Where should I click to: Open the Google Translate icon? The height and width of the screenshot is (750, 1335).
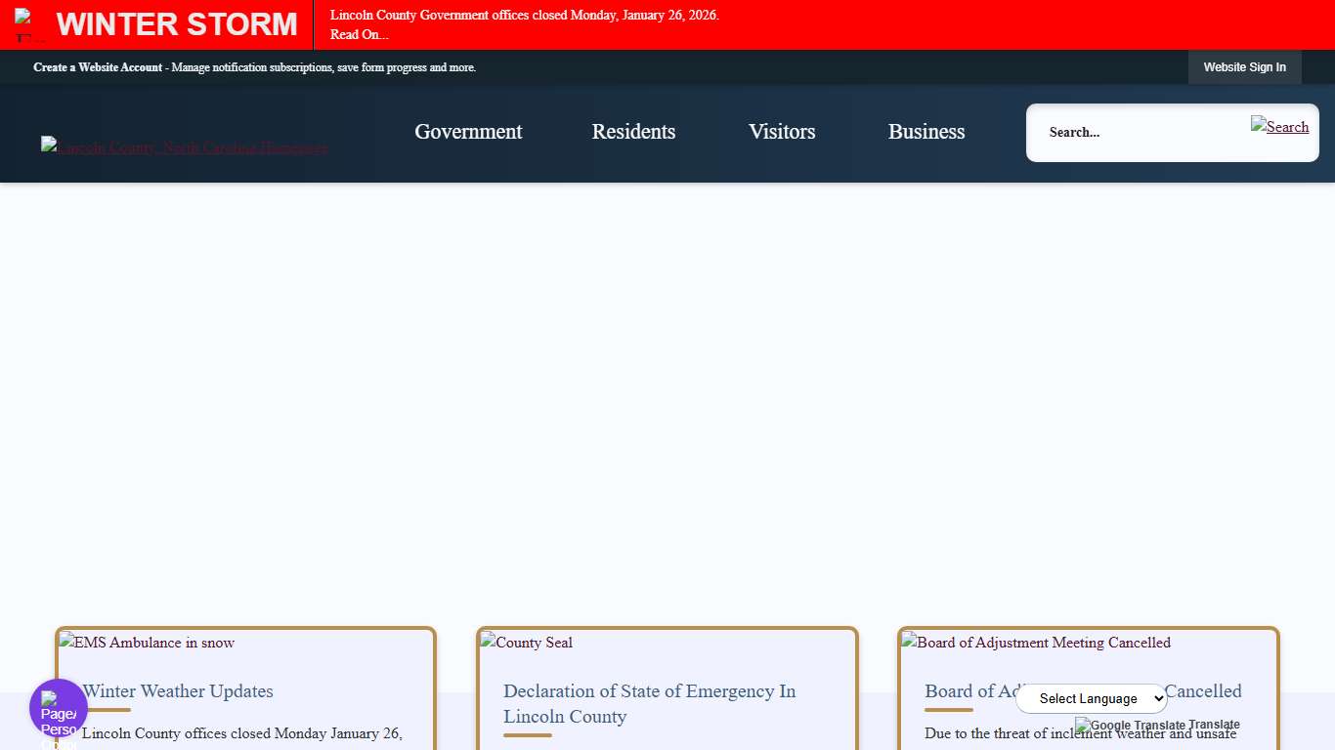(x=1083, y=726)
